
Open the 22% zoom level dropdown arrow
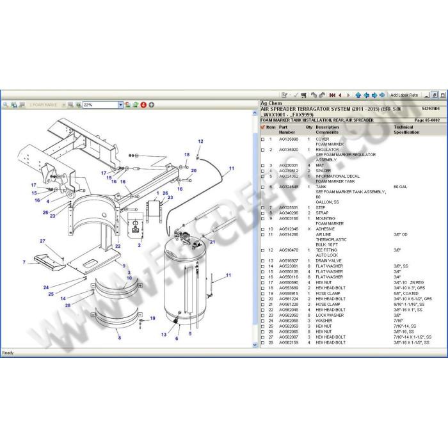(x=120, y=105)
